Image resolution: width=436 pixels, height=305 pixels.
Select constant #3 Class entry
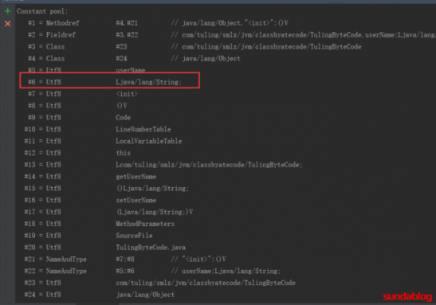(x=194, y=47)
